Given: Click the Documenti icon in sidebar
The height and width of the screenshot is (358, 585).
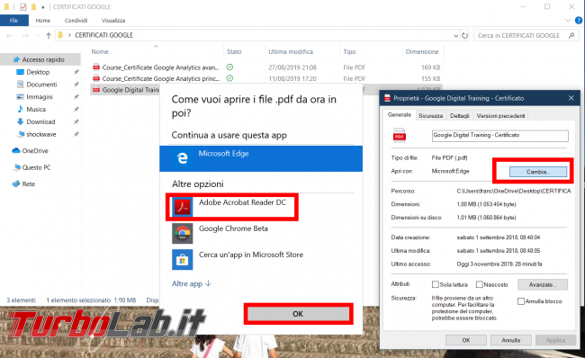Looking at the screenshot, I should pyautogui.click(x=20, y=85).
